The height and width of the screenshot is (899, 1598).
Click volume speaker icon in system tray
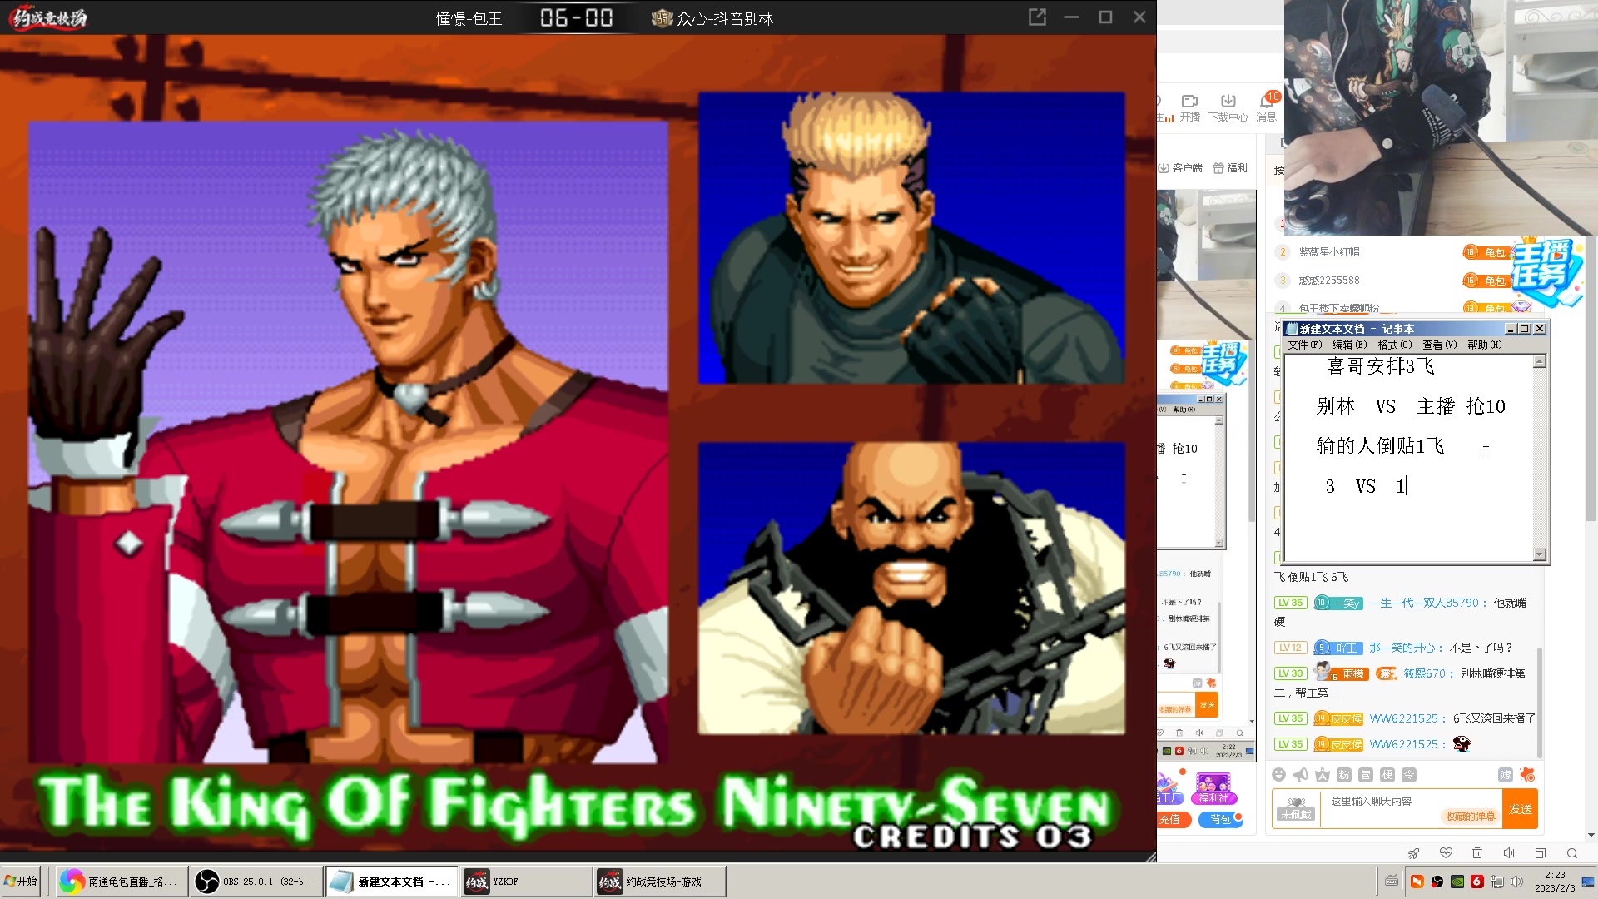tap(1516, 882)
